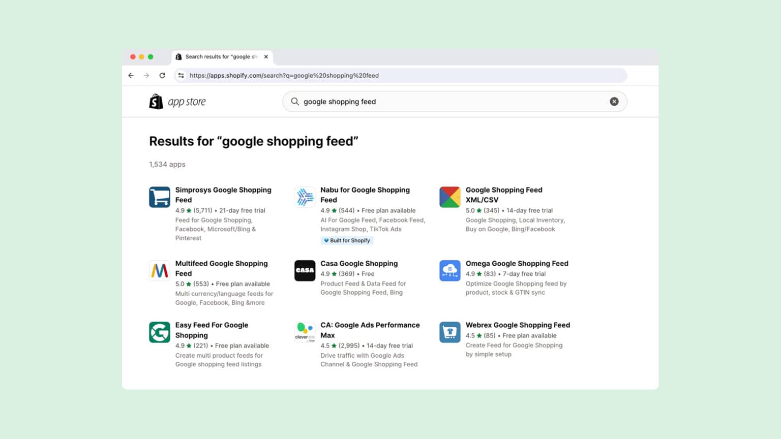Click the Built for Shopify badge
The width and height of the screenshot is (781, 439).
pos(347,240)
